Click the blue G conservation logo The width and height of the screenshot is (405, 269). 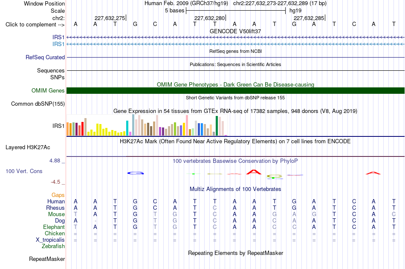tap(136, 173)
